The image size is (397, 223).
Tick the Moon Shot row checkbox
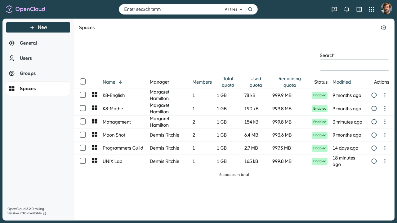point(83,135)
